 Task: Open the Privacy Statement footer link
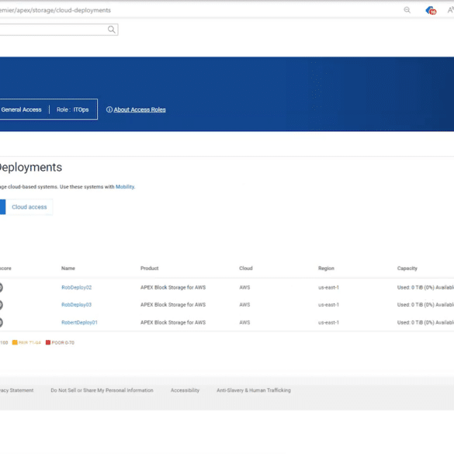click(x=16, y=390)
